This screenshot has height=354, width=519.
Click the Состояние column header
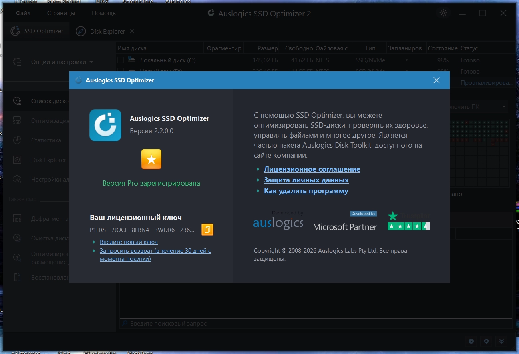(x=443, y=48)
